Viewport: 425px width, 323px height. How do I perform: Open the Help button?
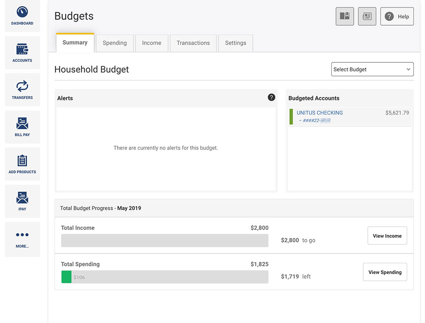[397, 16]
